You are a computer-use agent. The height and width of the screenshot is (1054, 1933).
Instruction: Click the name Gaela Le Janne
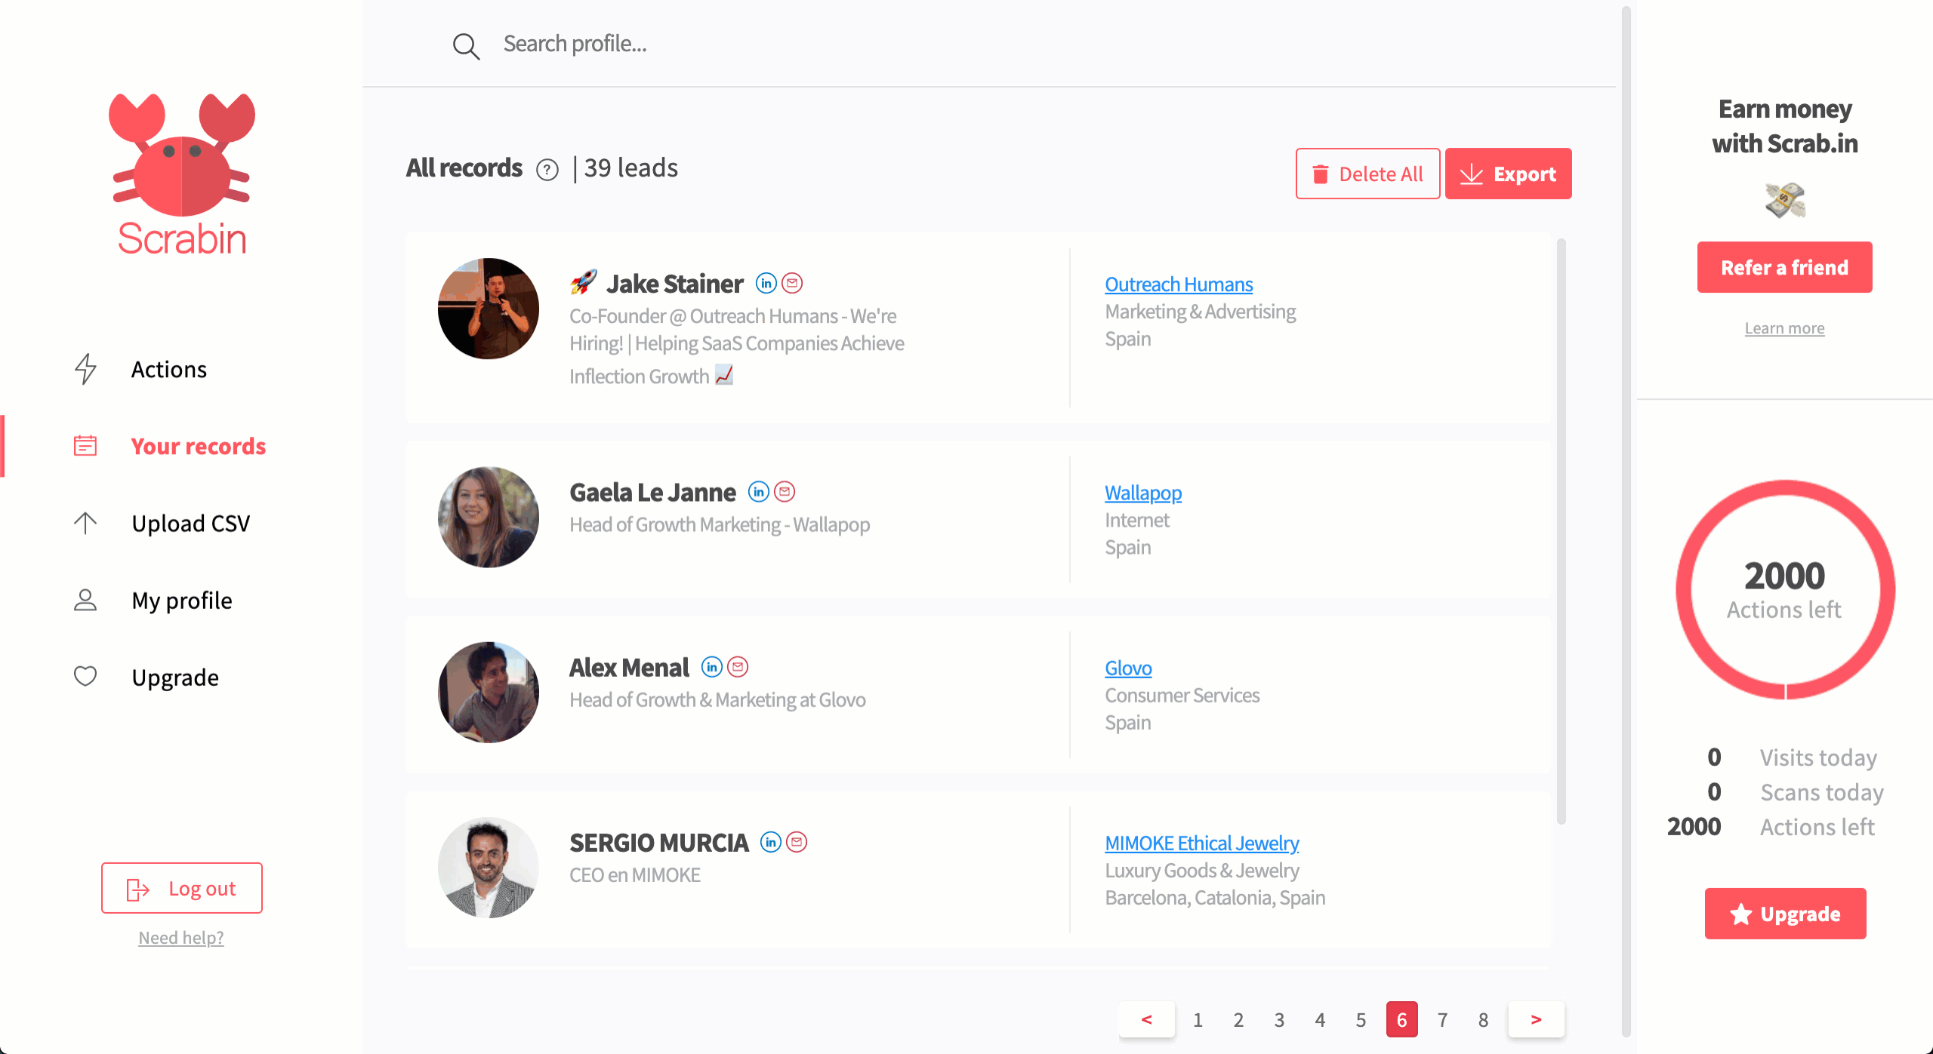point(652,492)
